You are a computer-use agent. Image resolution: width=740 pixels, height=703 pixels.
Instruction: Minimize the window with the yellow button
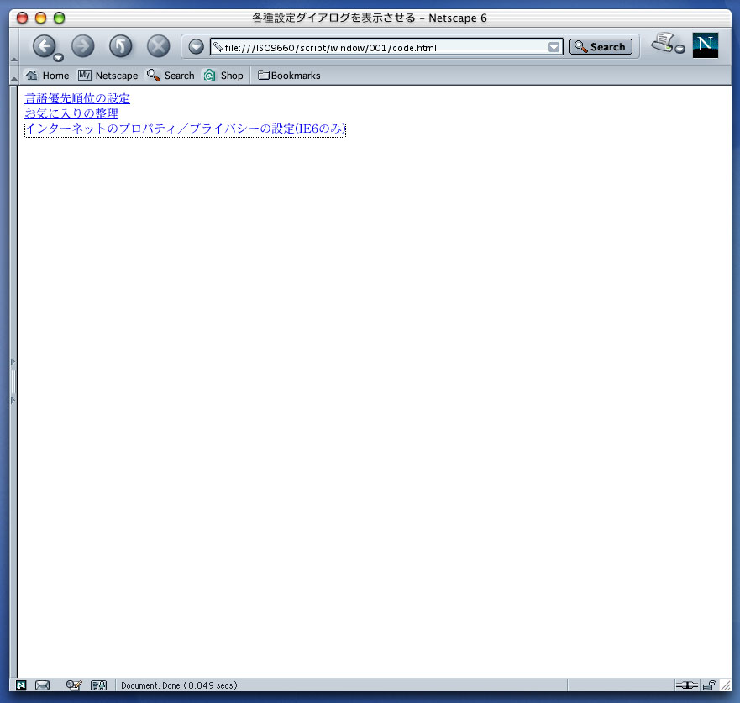click(x=40, y=18)
